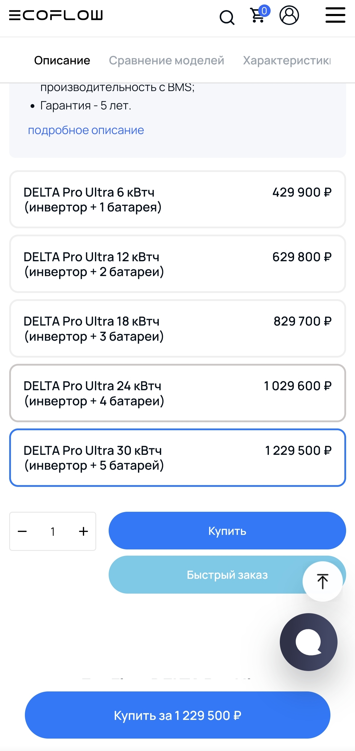The width and height of the screenshot is (355, 751).
Task: Open the shopping cart icon
Action: (258, 16)
